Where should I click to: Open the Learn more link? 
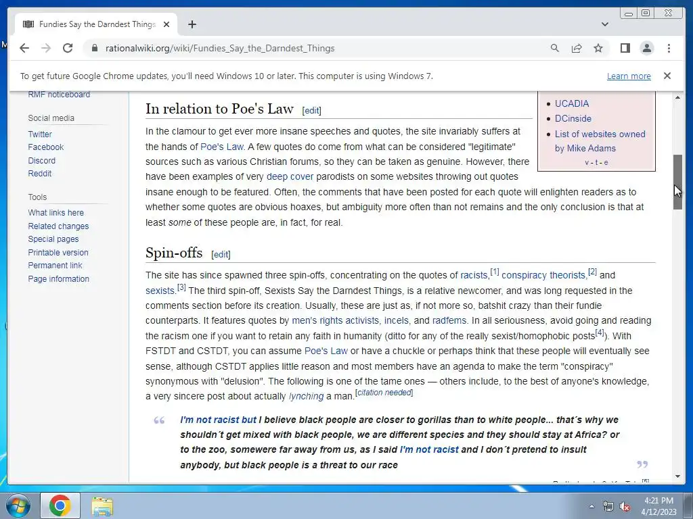(629, 76)
